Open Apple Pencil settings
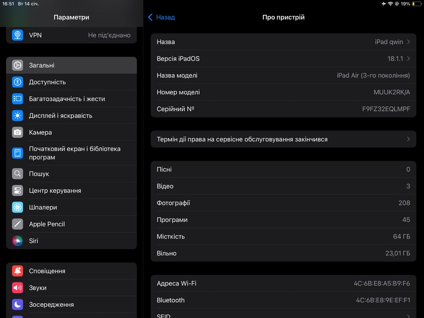Image resolution: width=424 pixels, height=318 pixels. pos(71,224)
